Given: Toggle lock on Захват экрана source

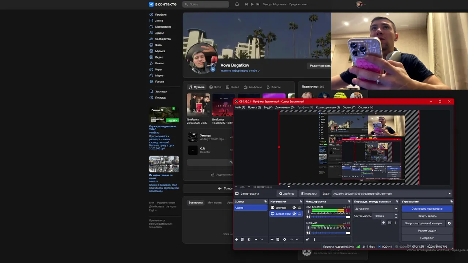Looking at the screenshot, I should tap(299, 214).
